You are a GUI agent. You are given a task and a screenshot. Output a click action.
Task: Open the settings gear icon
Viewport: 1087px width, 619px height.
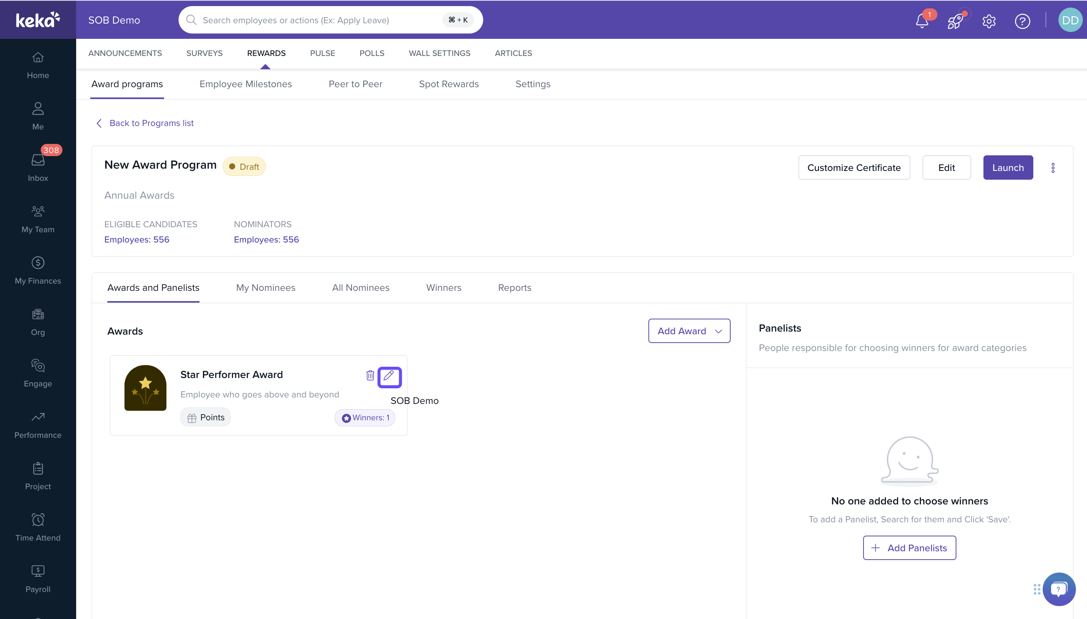[989, 21]
